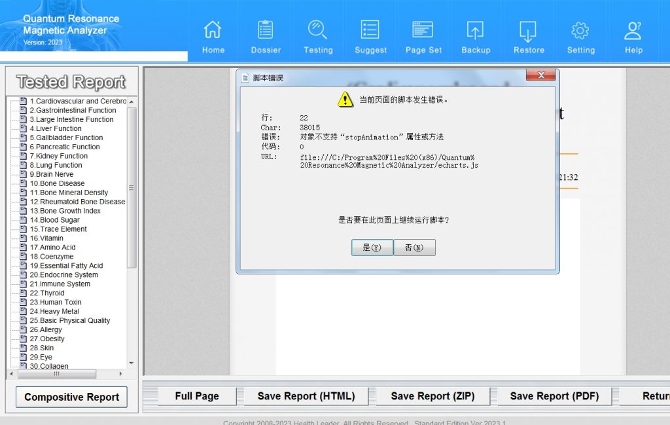The height and width of the screenshot is (425, 670).
Task: Open Help person icon
Action: pyautogui.click(x=633, y=31)
